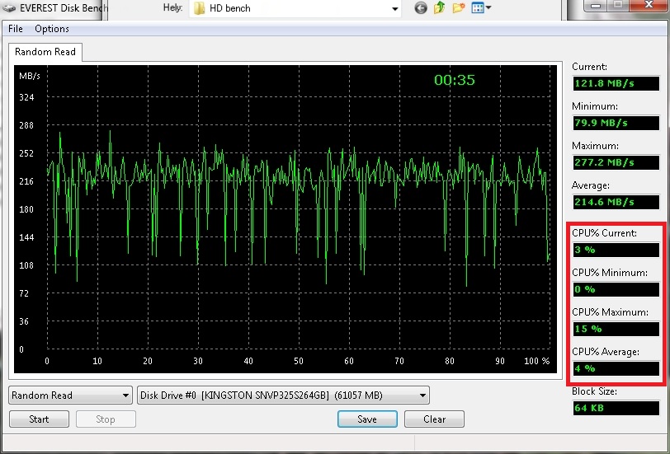
Task: Click the 324 label on graph axis
Action: pos(26,97)
